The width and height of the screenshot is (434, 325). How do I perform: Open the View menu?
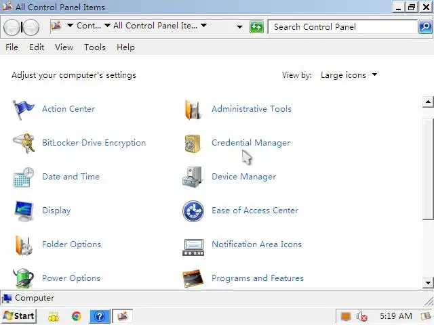click(x=64, y=47)
